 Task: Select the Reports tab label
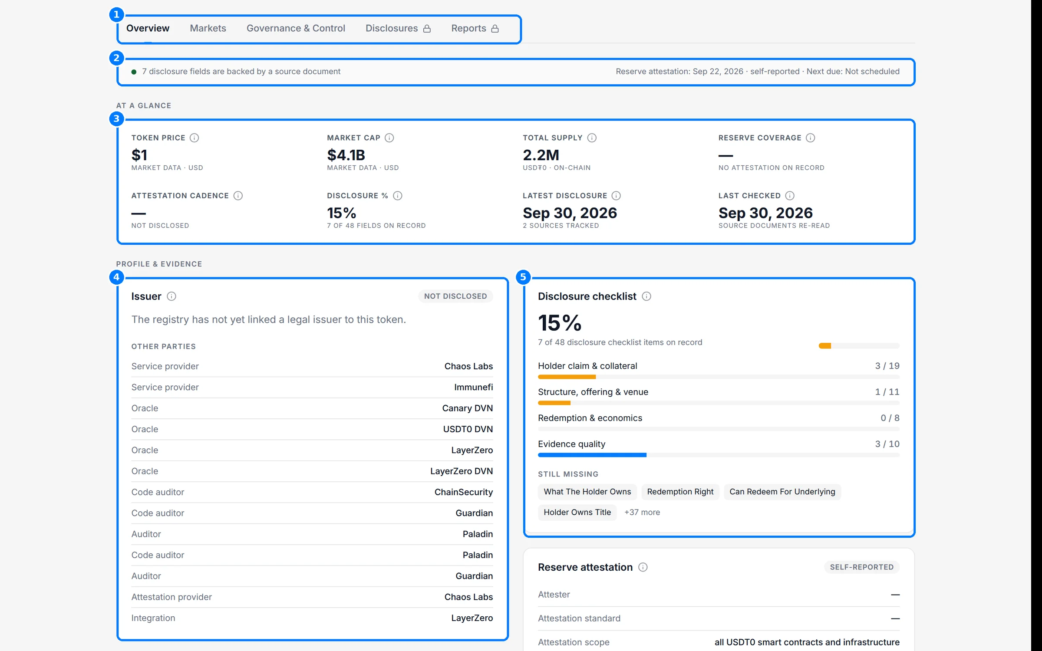coord(468,28)
